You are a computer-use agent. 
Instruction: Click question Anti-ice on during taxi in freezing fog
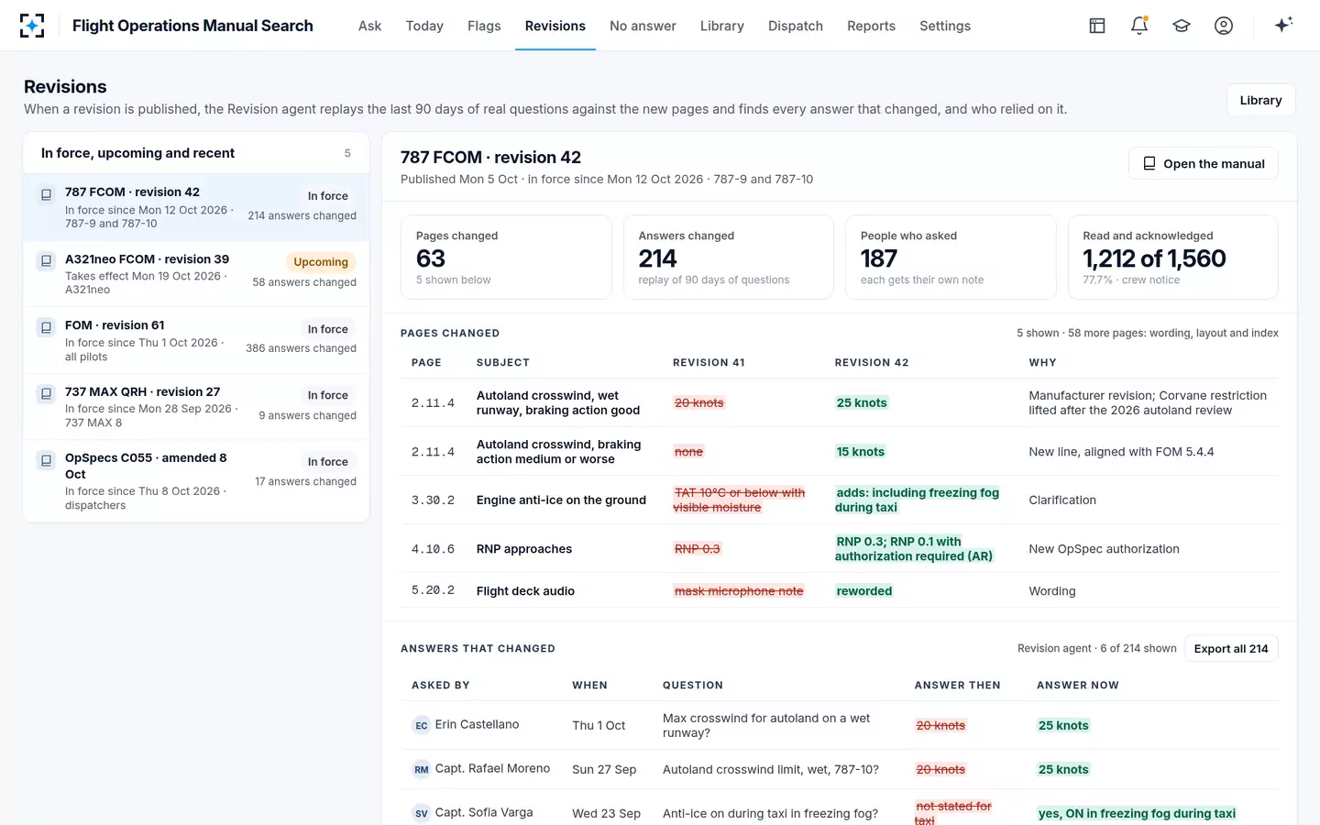[770, 813]
